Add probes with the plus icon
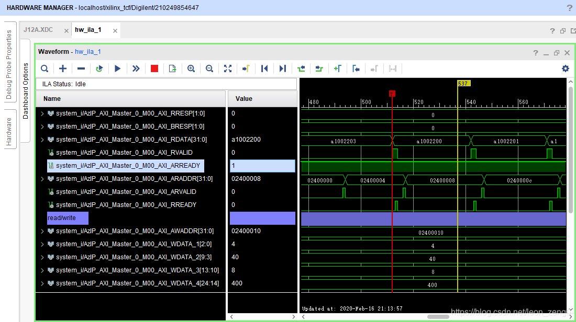Image resolution: width=576 pixels, height=322 pixels. pyautogui.click(x=63, y=68)
